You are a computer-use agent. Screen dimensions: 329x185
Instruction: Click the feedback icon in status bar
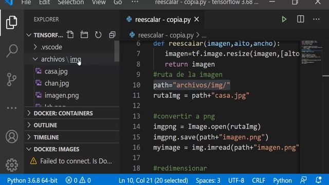(303, 180)
